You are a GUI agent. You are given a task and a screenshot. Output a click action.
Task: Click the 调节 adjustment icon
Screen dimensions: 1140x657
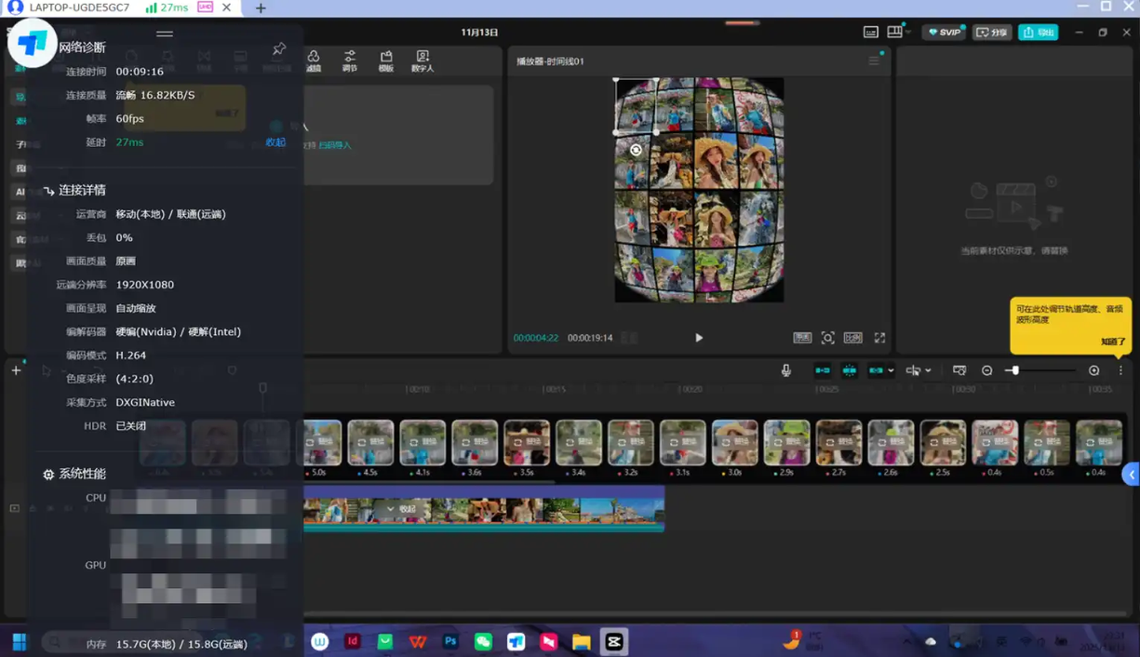coord(350,61)
